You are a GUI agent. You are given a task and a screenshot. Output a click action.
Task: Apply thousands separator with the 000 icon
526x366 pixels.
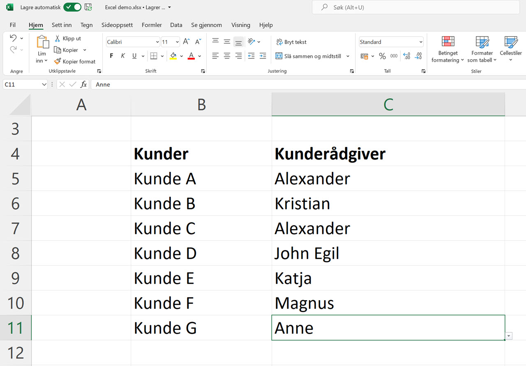(394, 56)
